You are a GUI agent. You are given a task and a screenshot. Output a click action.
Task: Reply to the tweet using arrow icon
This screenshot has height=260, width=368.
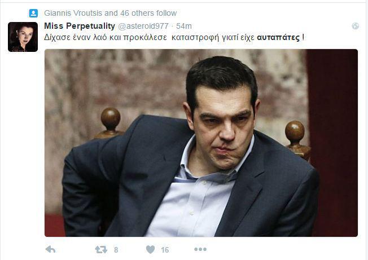(x=50, y=249)
